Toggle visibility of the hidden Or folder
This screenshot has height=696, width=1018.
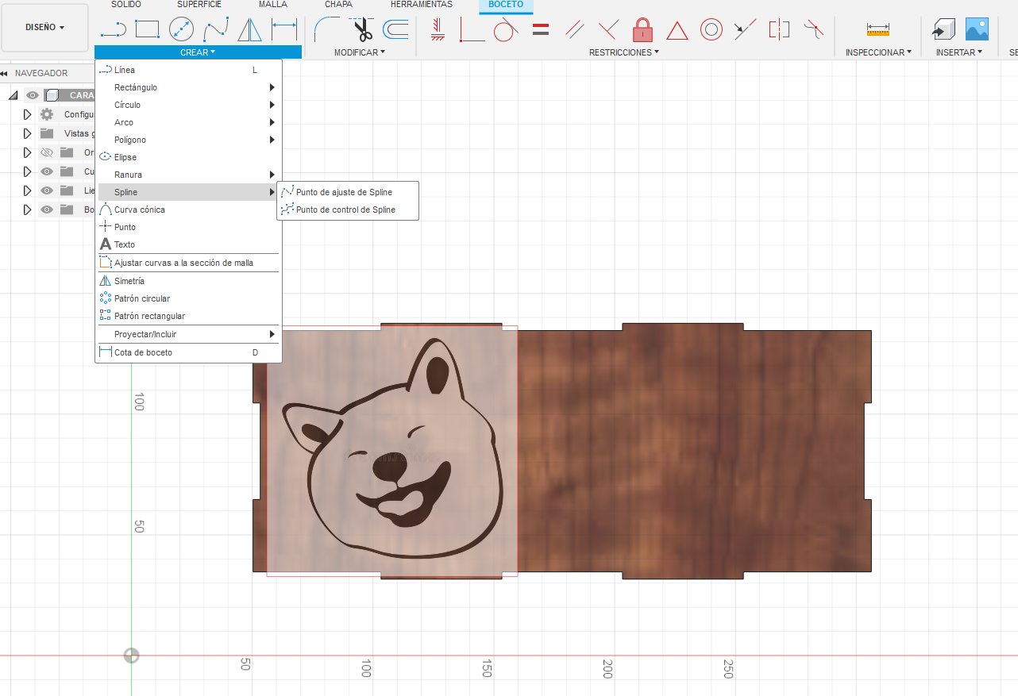47,152
